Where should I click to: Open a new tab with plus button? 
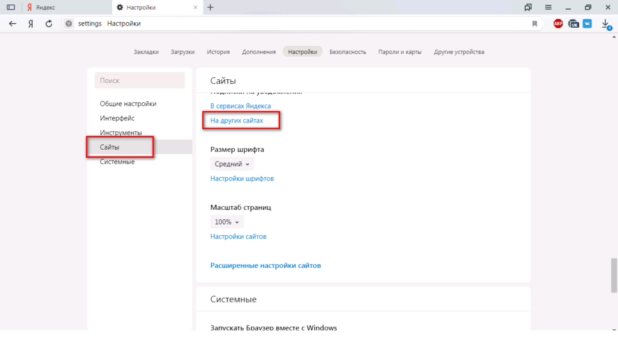tap(210, 7)
